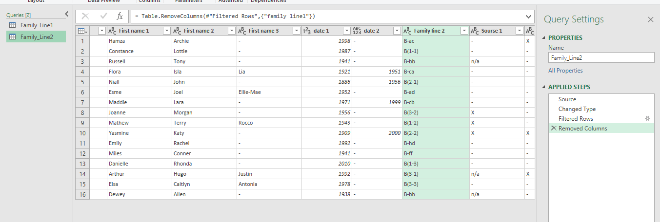The height and width of the screenshot is (222, 660).
Task: Click the cell containing Yasmine
Action: pyautogui.click(x=140, y=133)
